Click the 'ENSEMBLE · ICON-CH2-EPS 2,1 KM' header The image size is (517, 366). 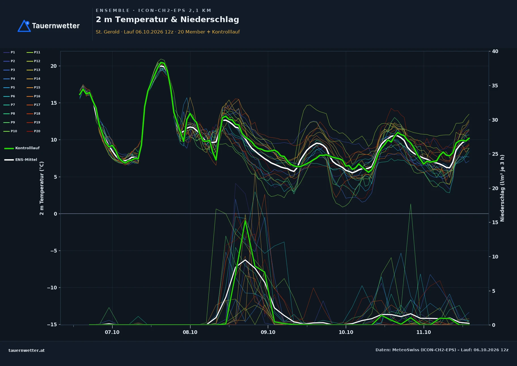(153, 10)
